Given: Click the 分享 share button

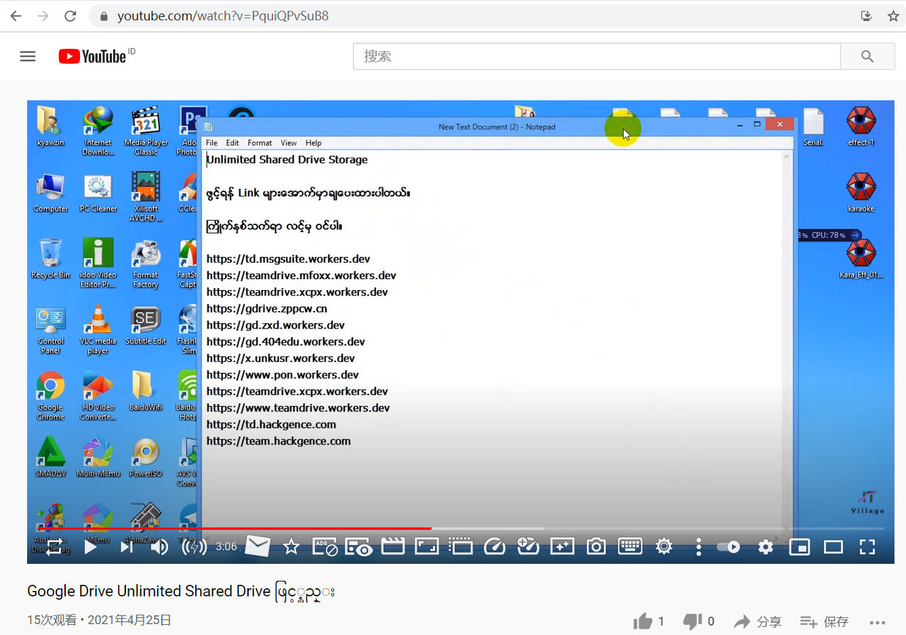Looking at the screenshot, I should (758, 621).
